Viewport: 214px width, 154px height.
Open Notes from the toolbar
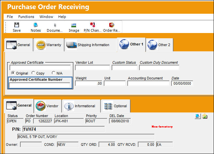coord(36,27)
